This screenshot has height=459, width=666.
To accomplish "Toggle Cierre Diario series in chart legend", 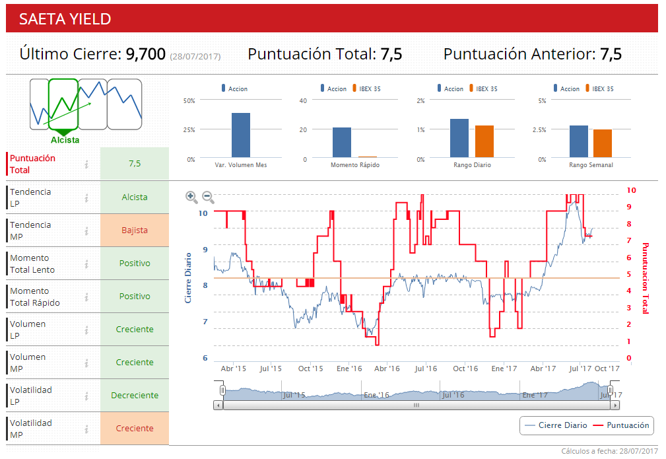I will (x=556, y=425).
